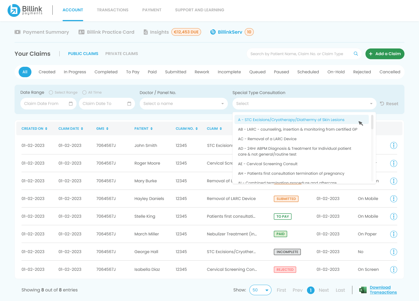Go to Prev page
This screenshot has height=301, width=419.
(298, 290)
